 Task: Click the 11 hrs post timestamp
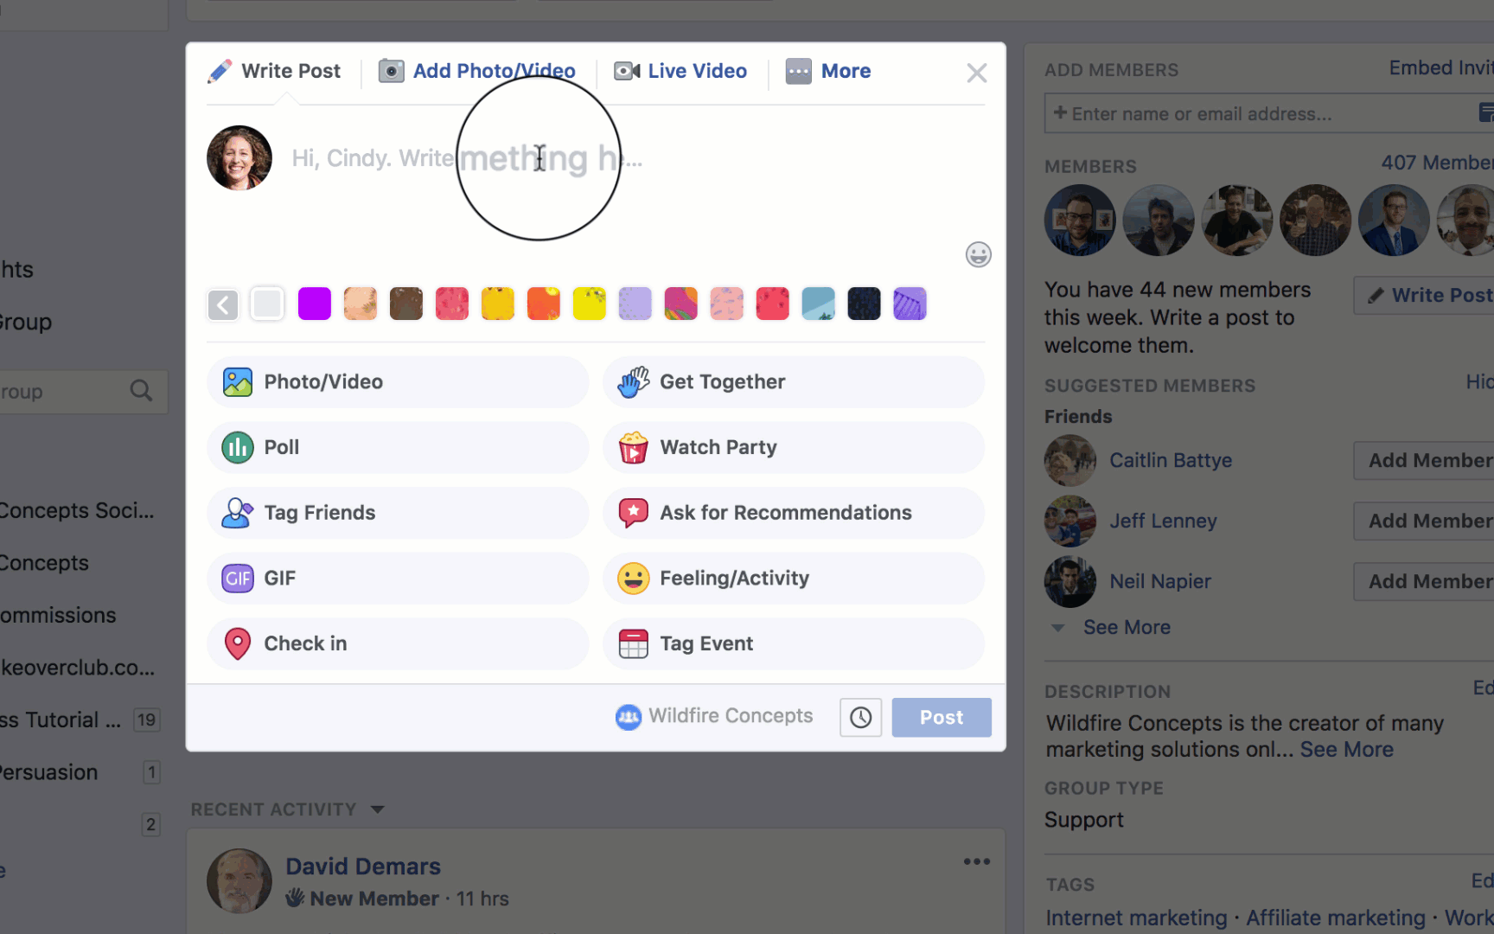pyautogui.click(x=482, y=899)
